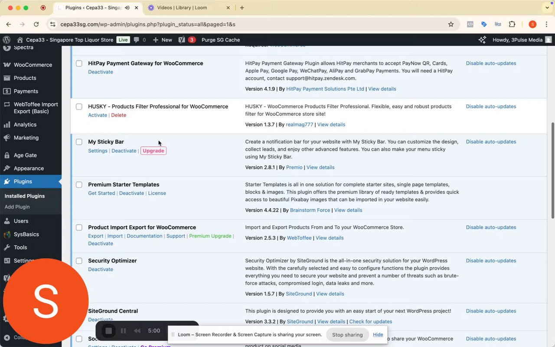This screenshot has width=555, height=347.
Task: Activate the HUSKY plugin
Action: tap(98, 115)
